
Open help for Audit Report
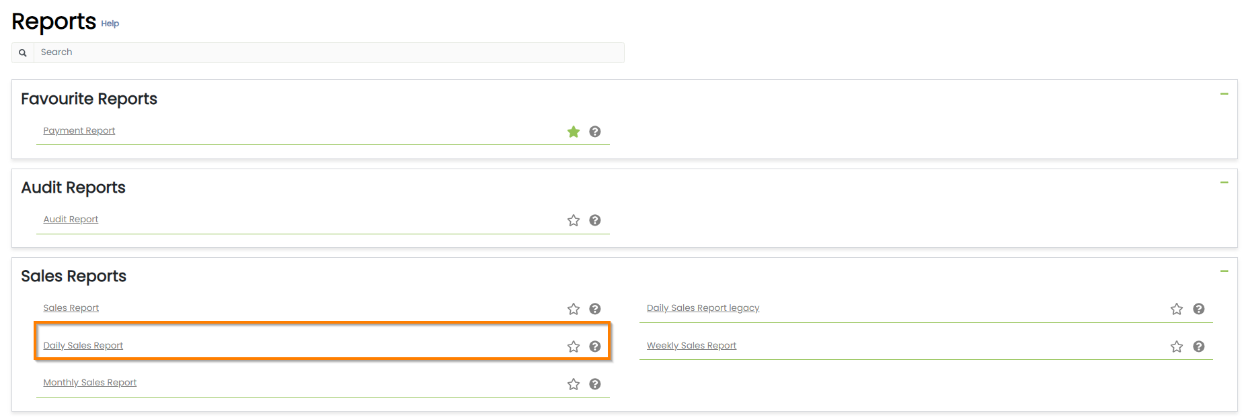click(595, 220)
